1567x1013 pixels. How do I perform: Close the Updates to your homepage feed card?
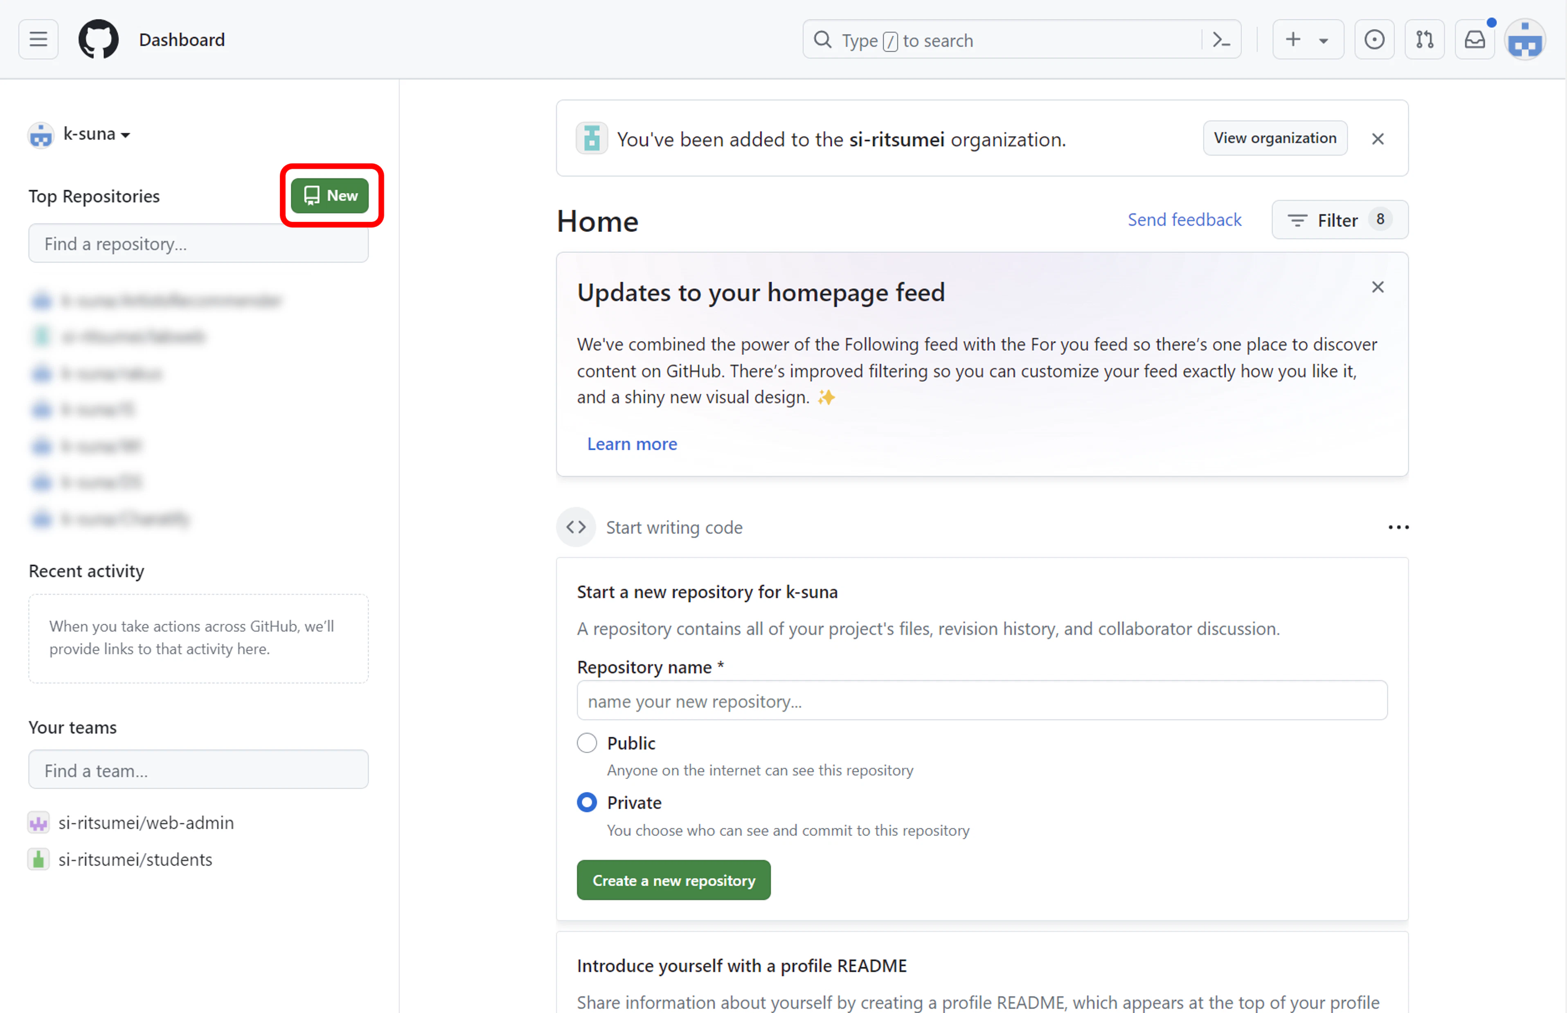pyautogui.click(x=1378, y=287)
